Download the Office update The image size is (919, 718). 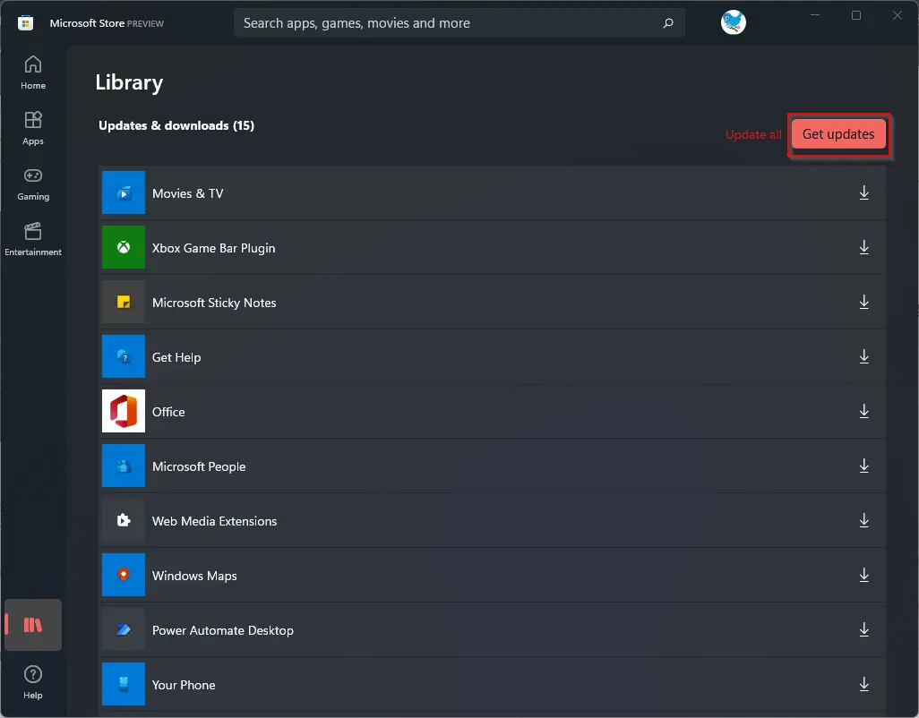point(863,411)
